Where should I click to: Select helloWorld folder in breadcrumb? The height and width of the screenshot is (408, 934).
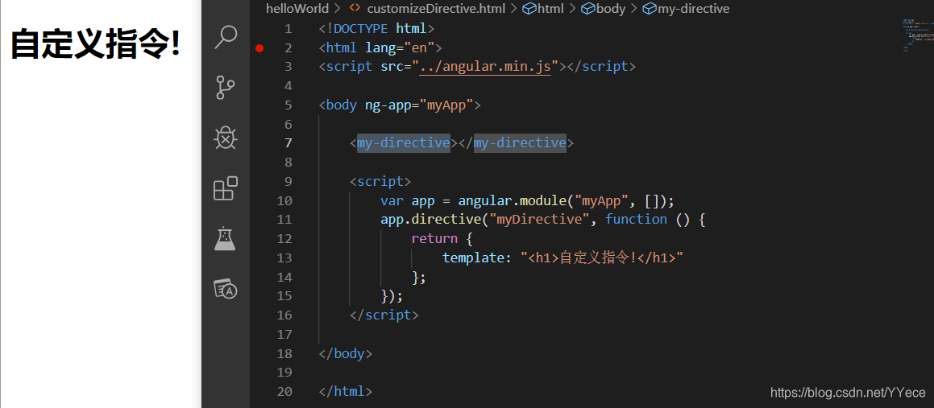coord(297,8)
